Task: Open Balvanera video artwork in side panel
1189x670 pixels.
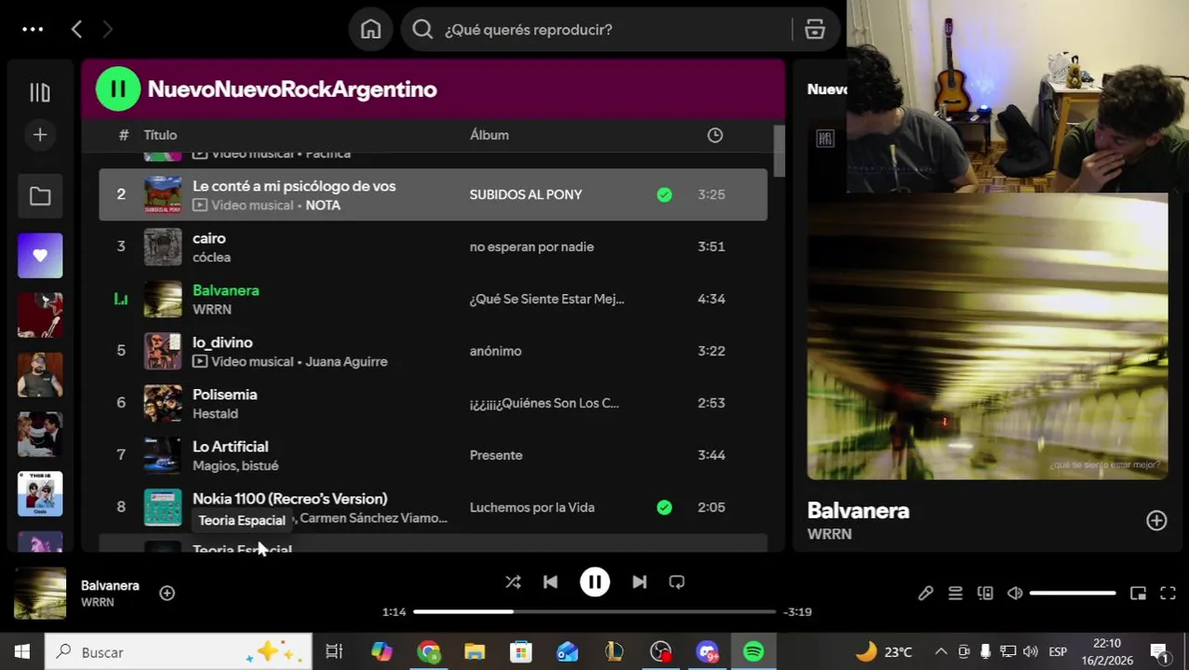Action: tap(987, 337)
